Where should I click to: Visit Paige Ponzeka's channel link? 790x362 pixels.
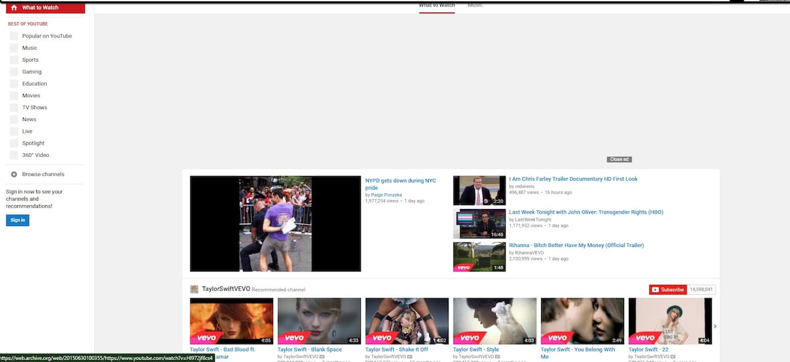pyautogui.click(x=386, y=195)
